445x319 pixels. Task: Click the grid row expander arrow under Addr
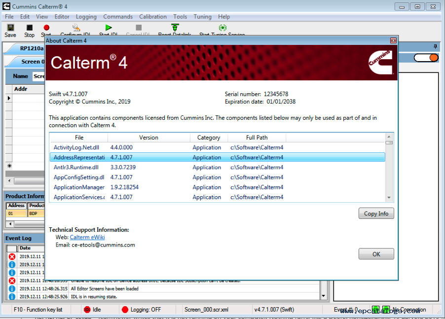tap(9, 98)
